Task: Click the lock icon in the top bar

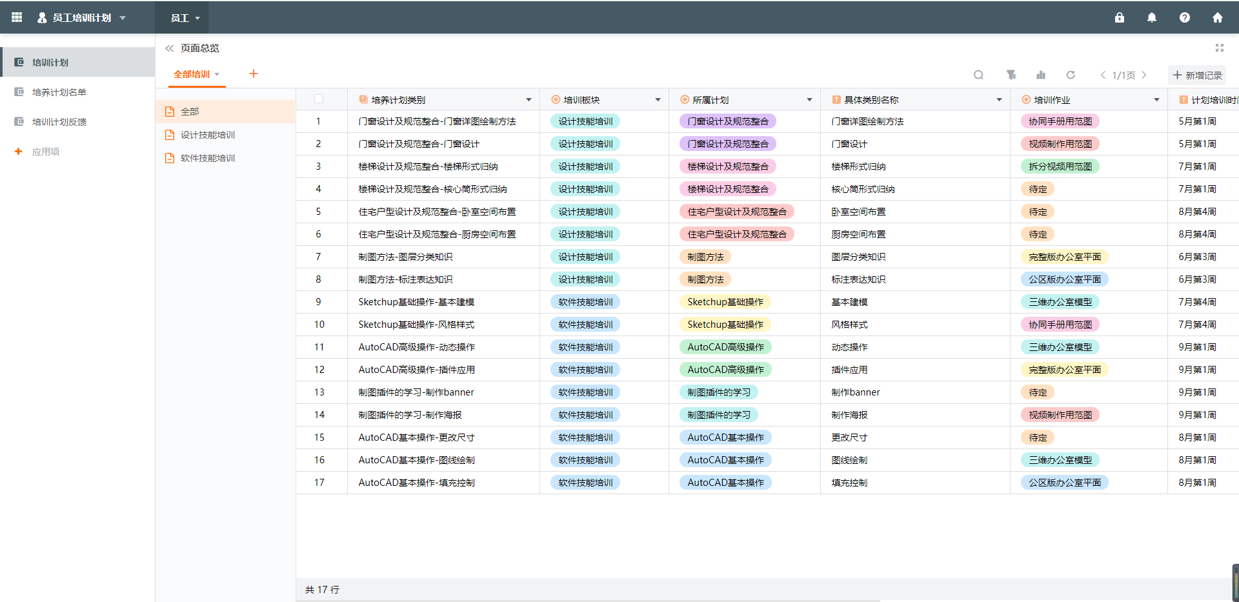Action: 1120,17
